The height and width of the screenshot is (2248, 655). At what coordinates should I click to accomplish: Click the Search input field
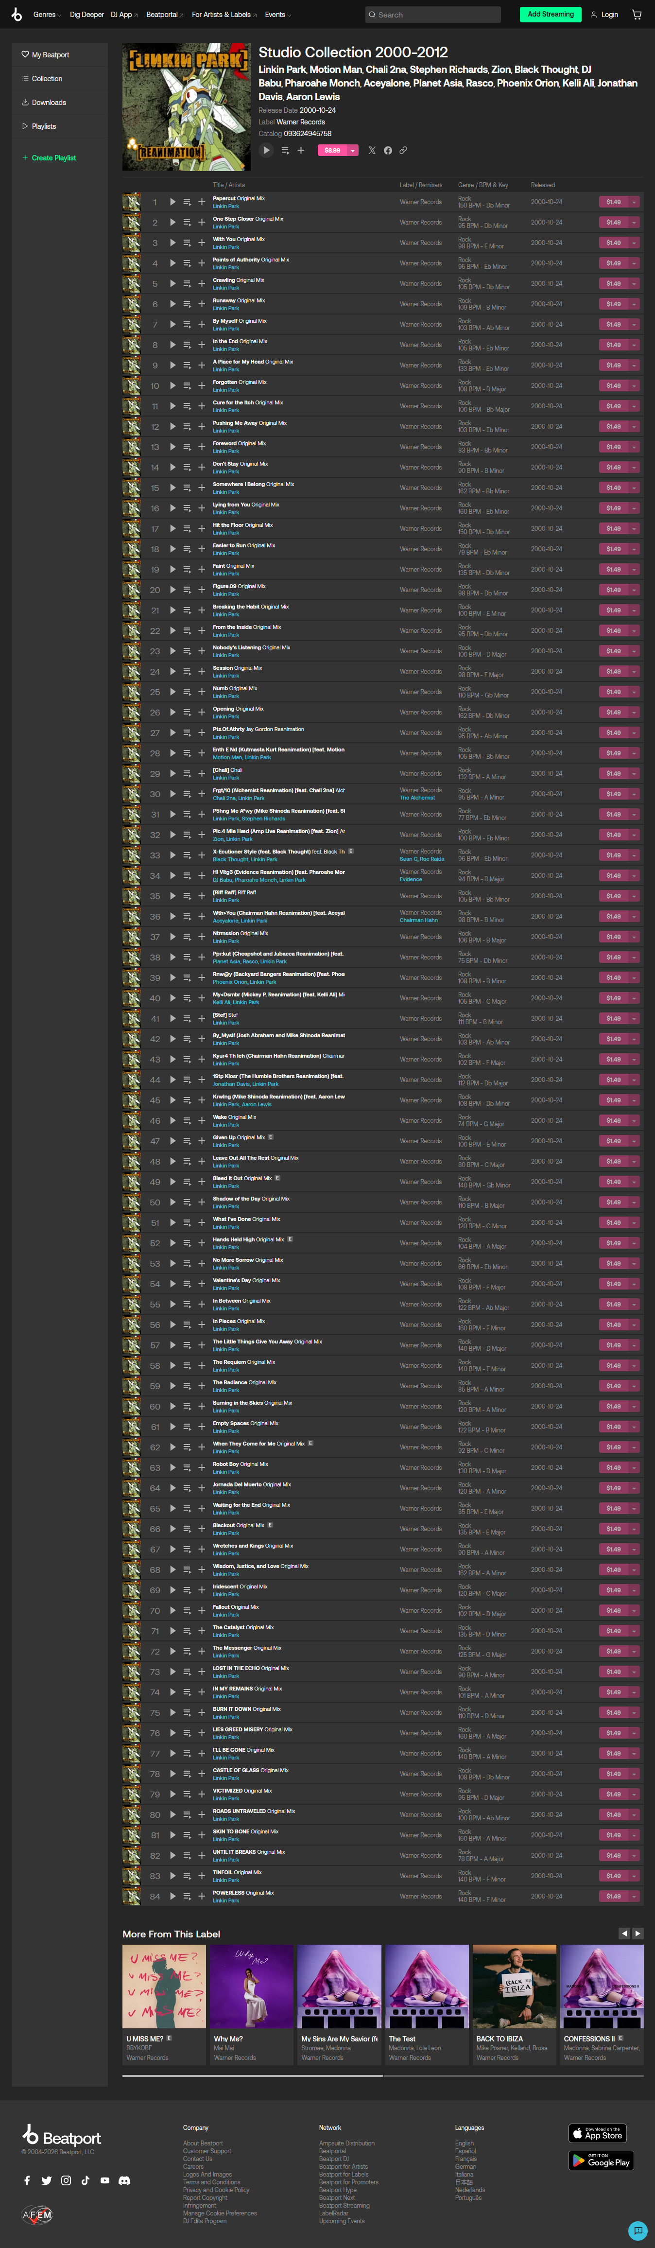[x=432, y=15]
